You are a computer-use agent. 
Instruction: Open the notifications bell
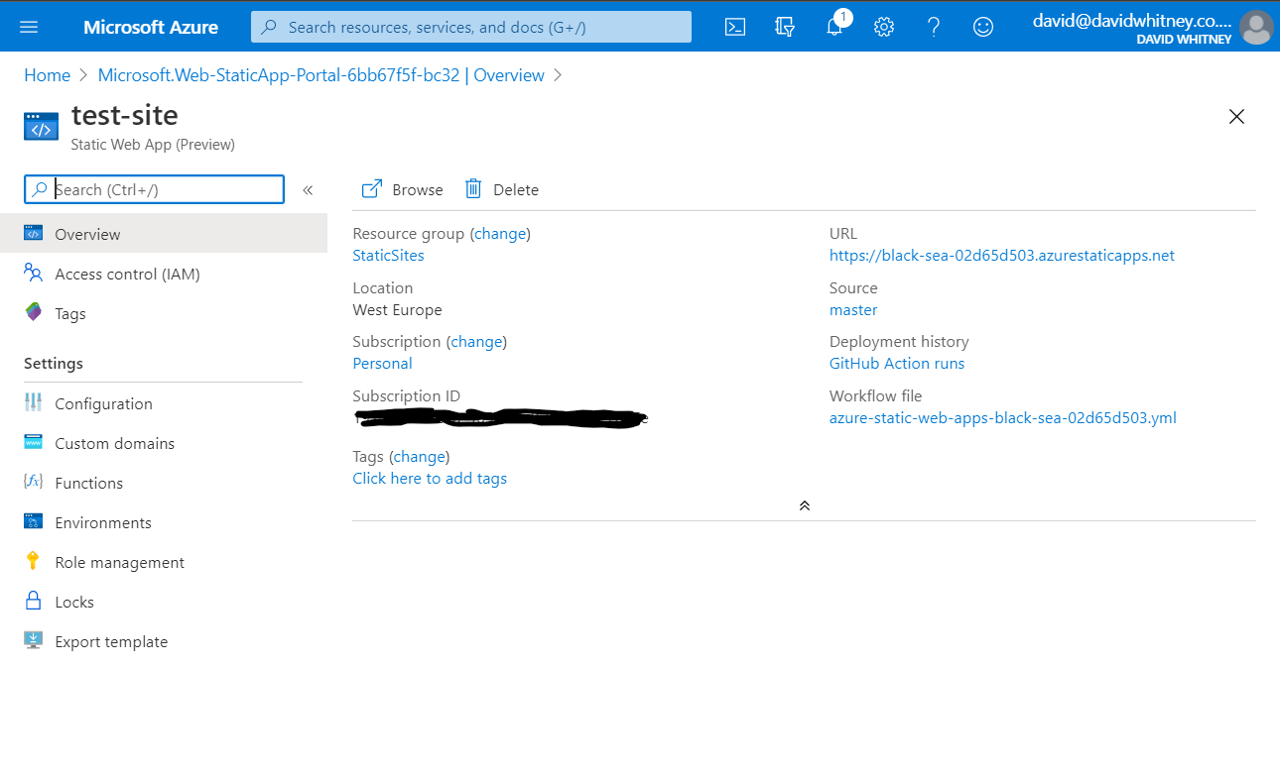tap(834, 27)
